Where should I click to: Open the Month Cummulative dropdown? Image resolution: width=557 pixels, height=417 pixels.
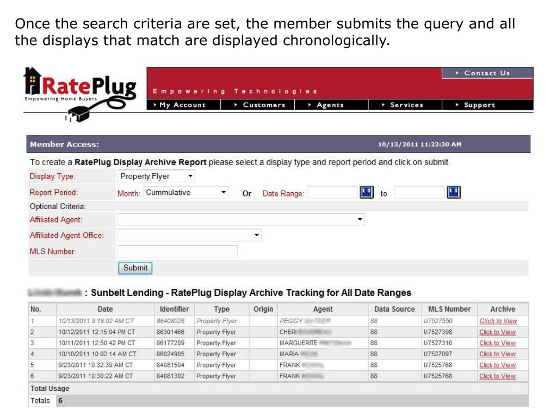coord(185,193)
